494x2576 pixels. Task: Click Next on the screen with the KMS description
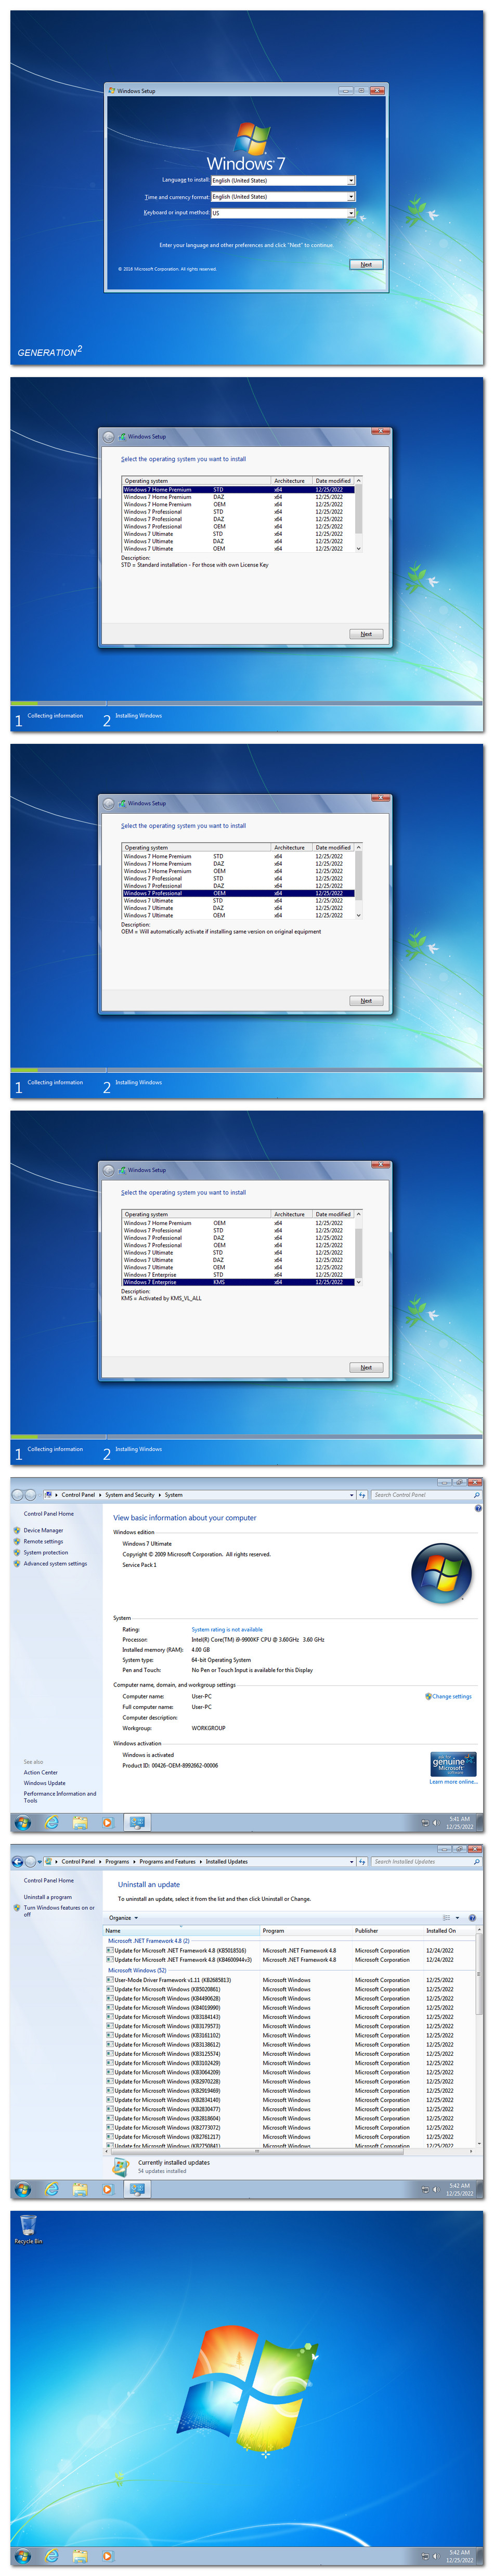coord(366,1367)
